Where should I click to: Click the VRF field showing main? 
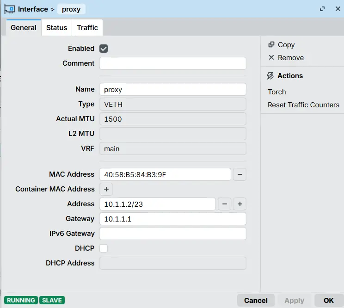click(173, 148)
